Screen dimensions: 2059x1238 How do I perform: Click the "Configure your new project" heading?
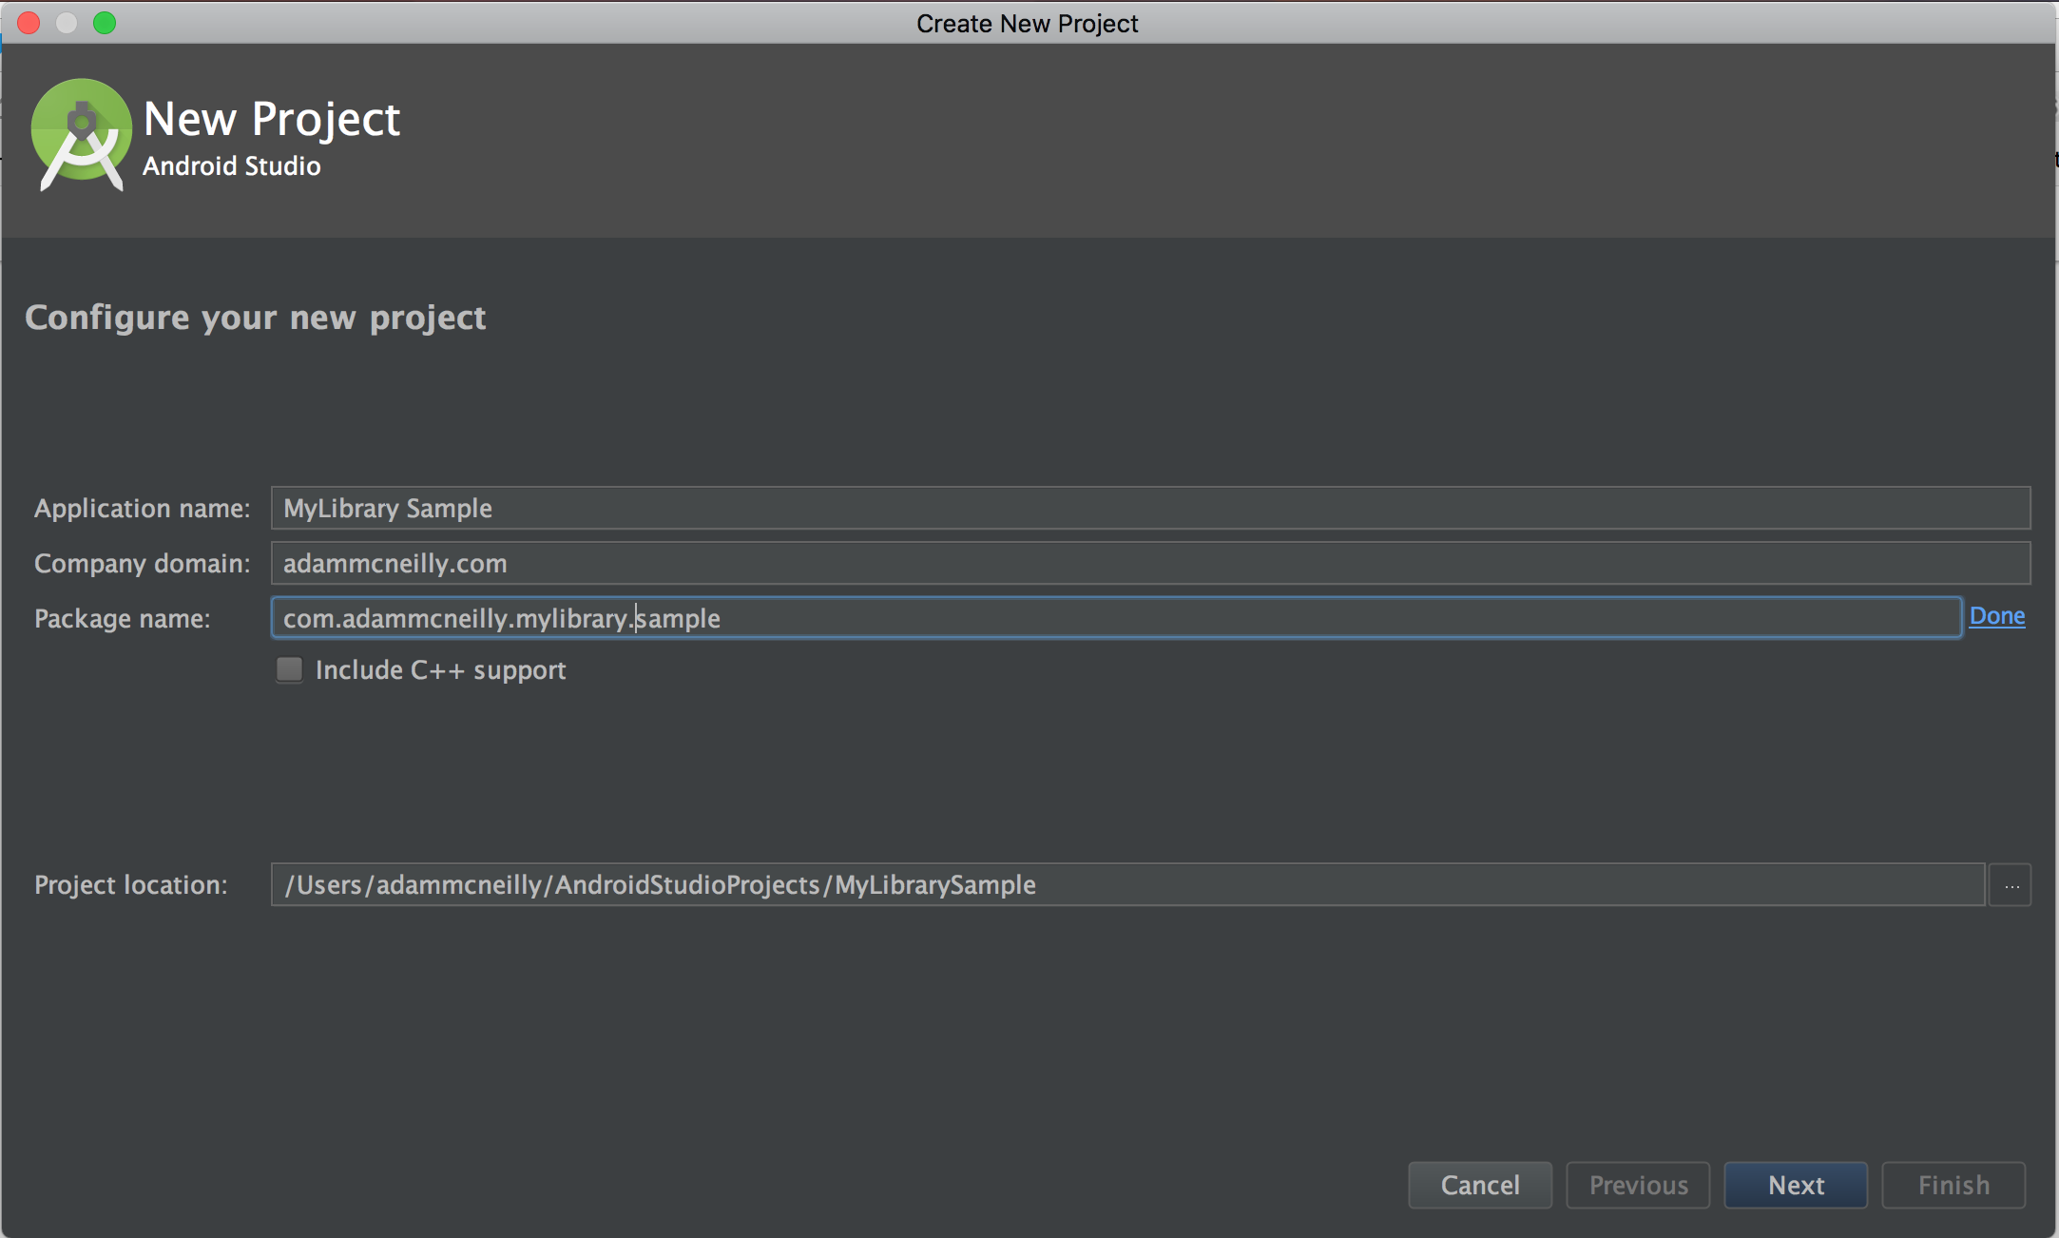[x=255, y=318]
